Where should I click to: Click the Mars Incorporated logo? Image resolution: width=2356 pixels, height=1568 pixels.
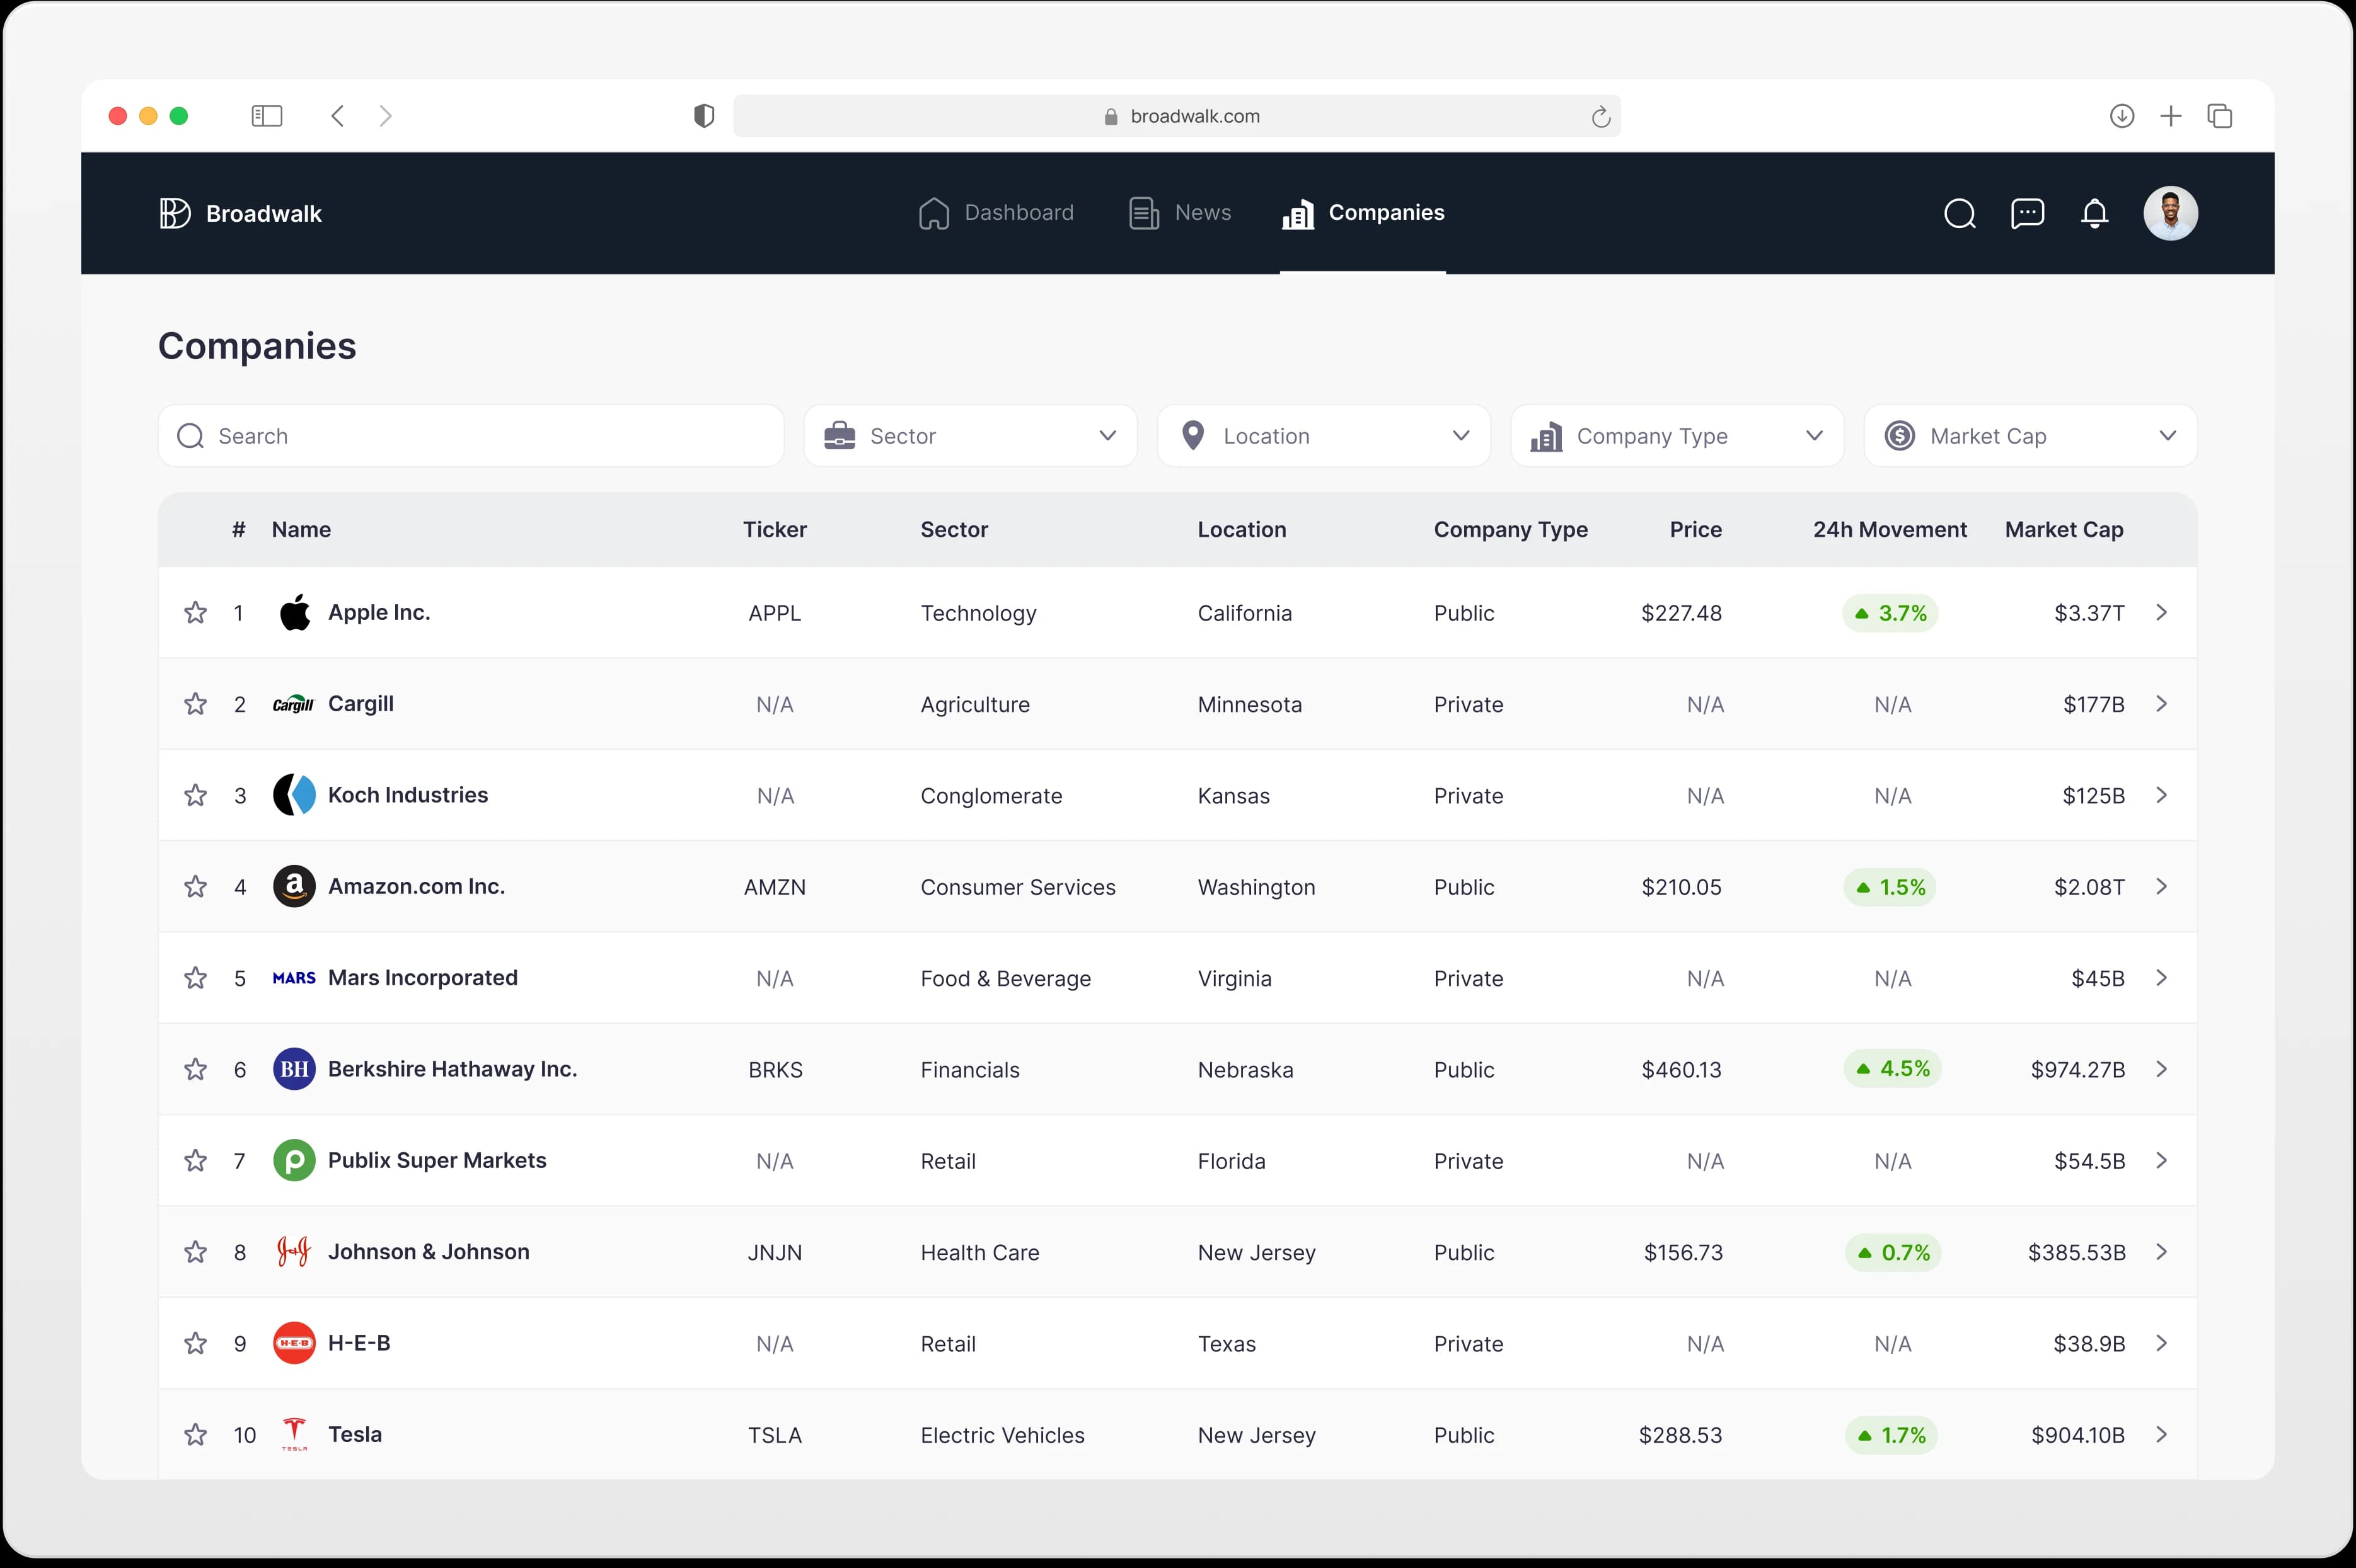(294, 978)
